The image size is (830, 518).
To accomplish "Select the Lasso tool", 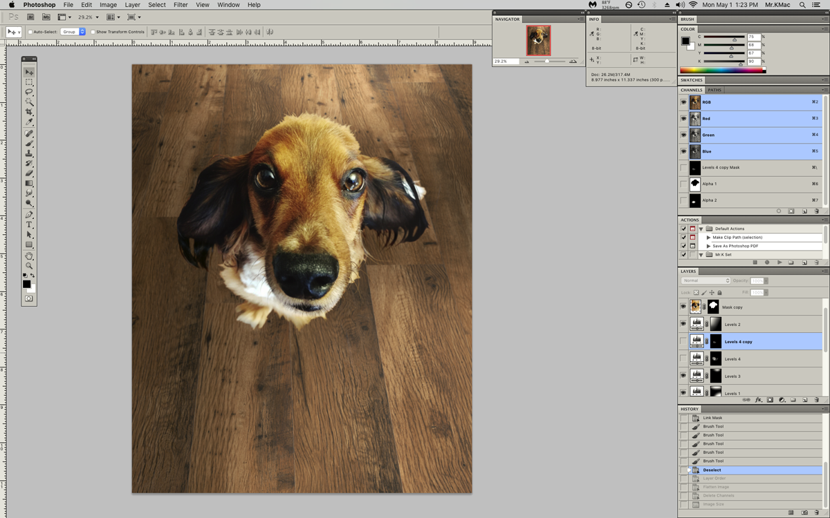I will pyautogui.click(x=29, y=92).
